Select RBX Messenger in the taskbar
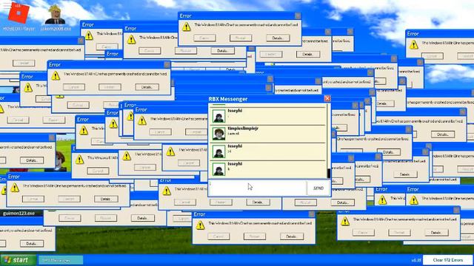This screenshot has height=266, width=474. point(61,260)
